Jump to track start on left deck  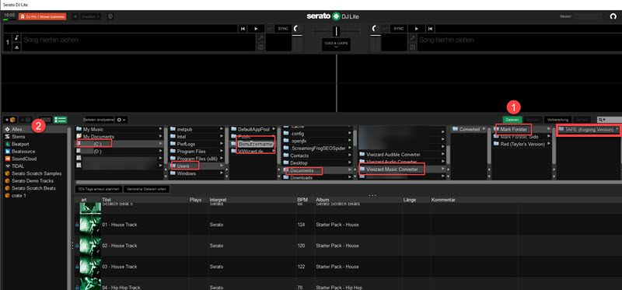tap(243, 29)
